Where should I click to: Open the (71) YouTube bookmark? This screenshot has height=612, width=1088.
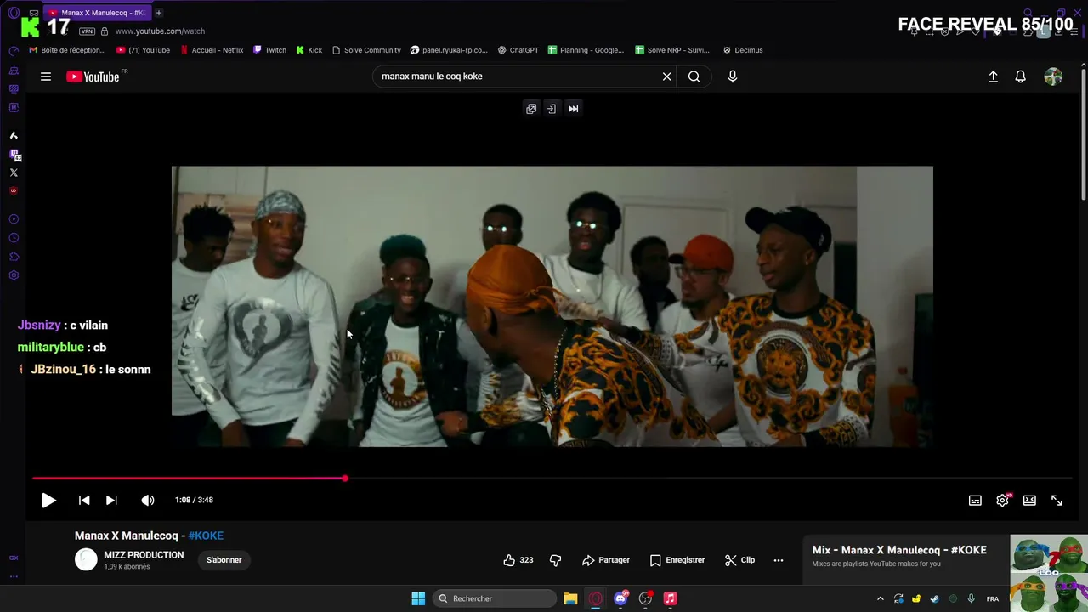point(143,50)
